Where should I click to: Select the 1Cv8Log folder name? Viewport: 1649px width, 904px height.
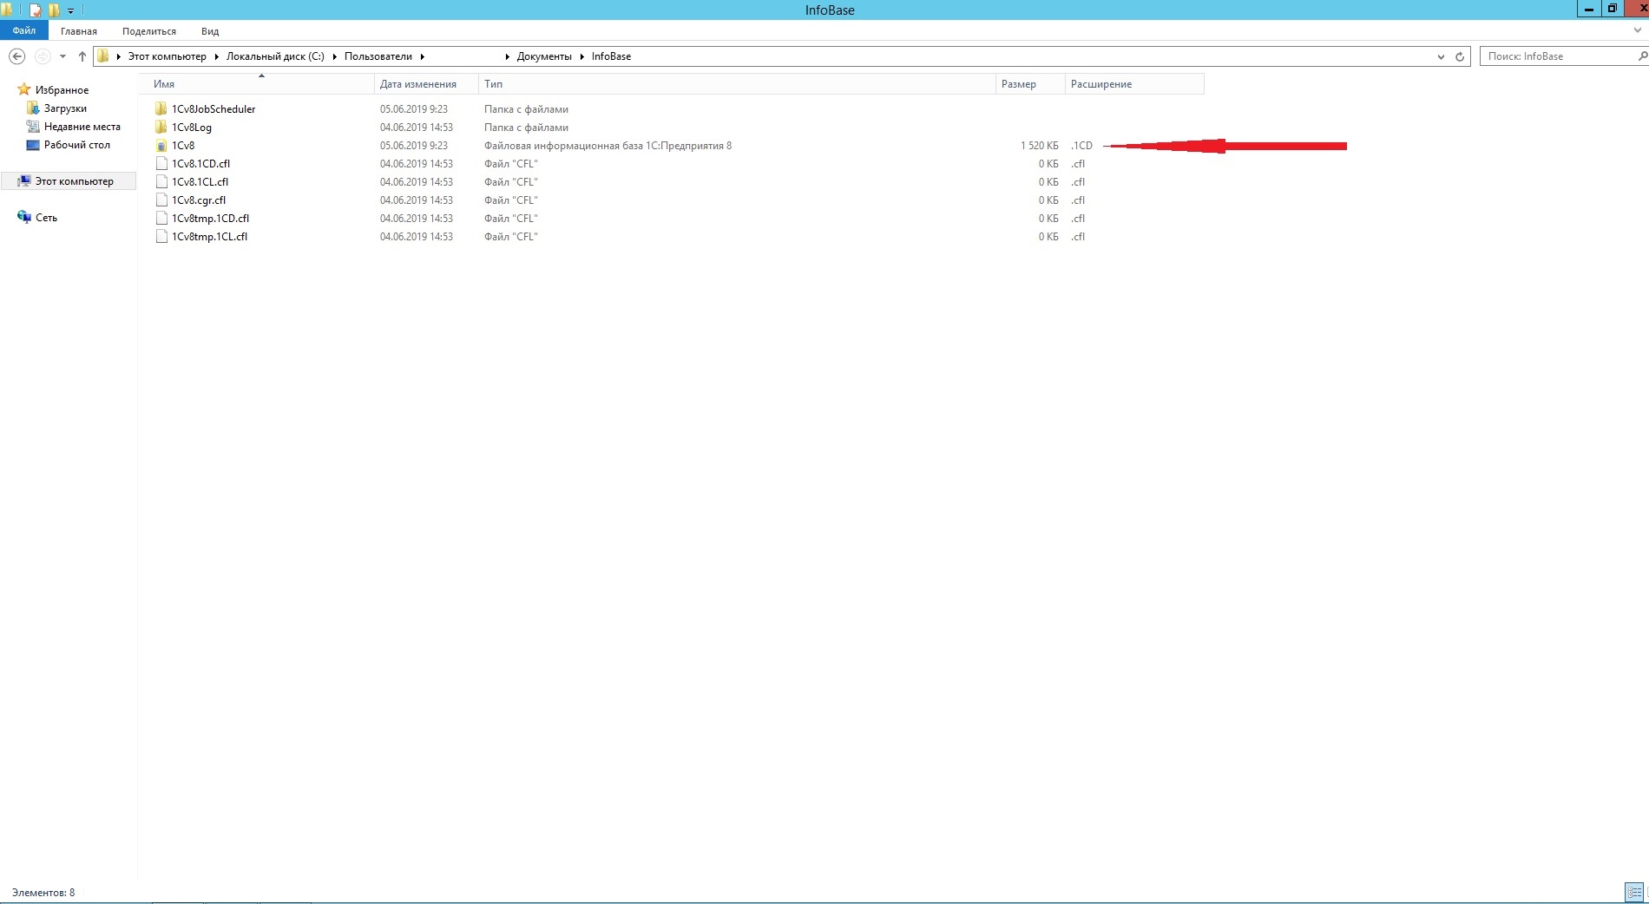192,128
